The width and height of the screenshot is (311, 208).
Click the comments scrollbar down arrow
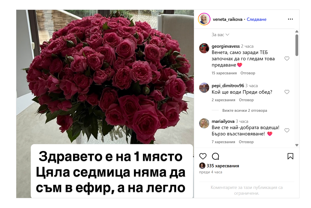click(297, 145)
